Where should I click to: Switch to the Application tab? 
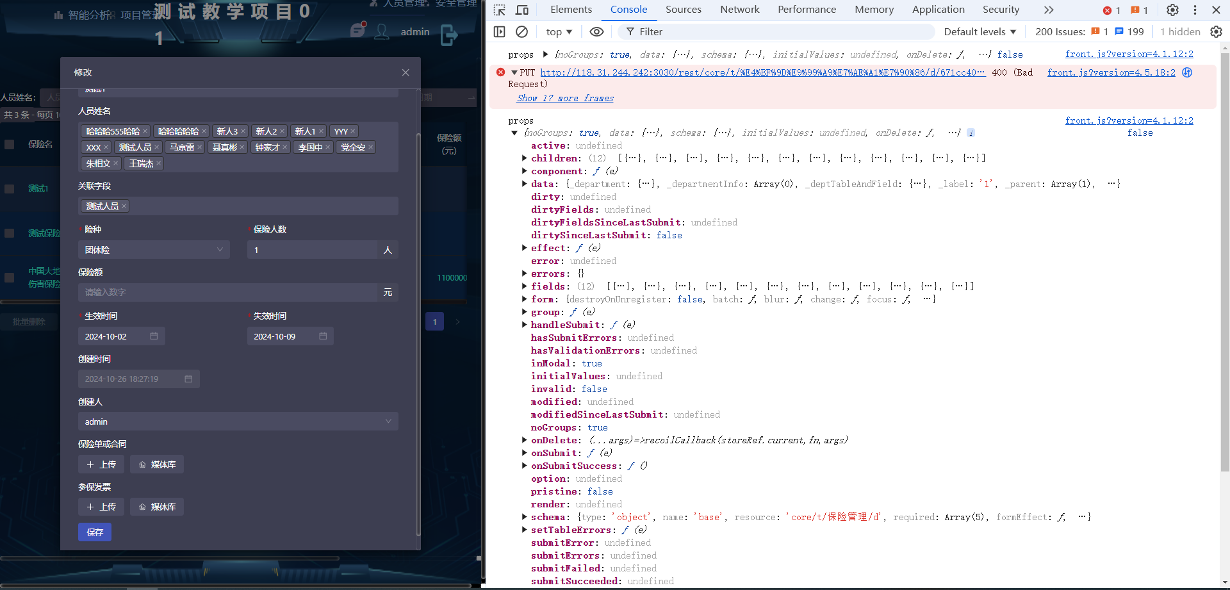(938, 10)
